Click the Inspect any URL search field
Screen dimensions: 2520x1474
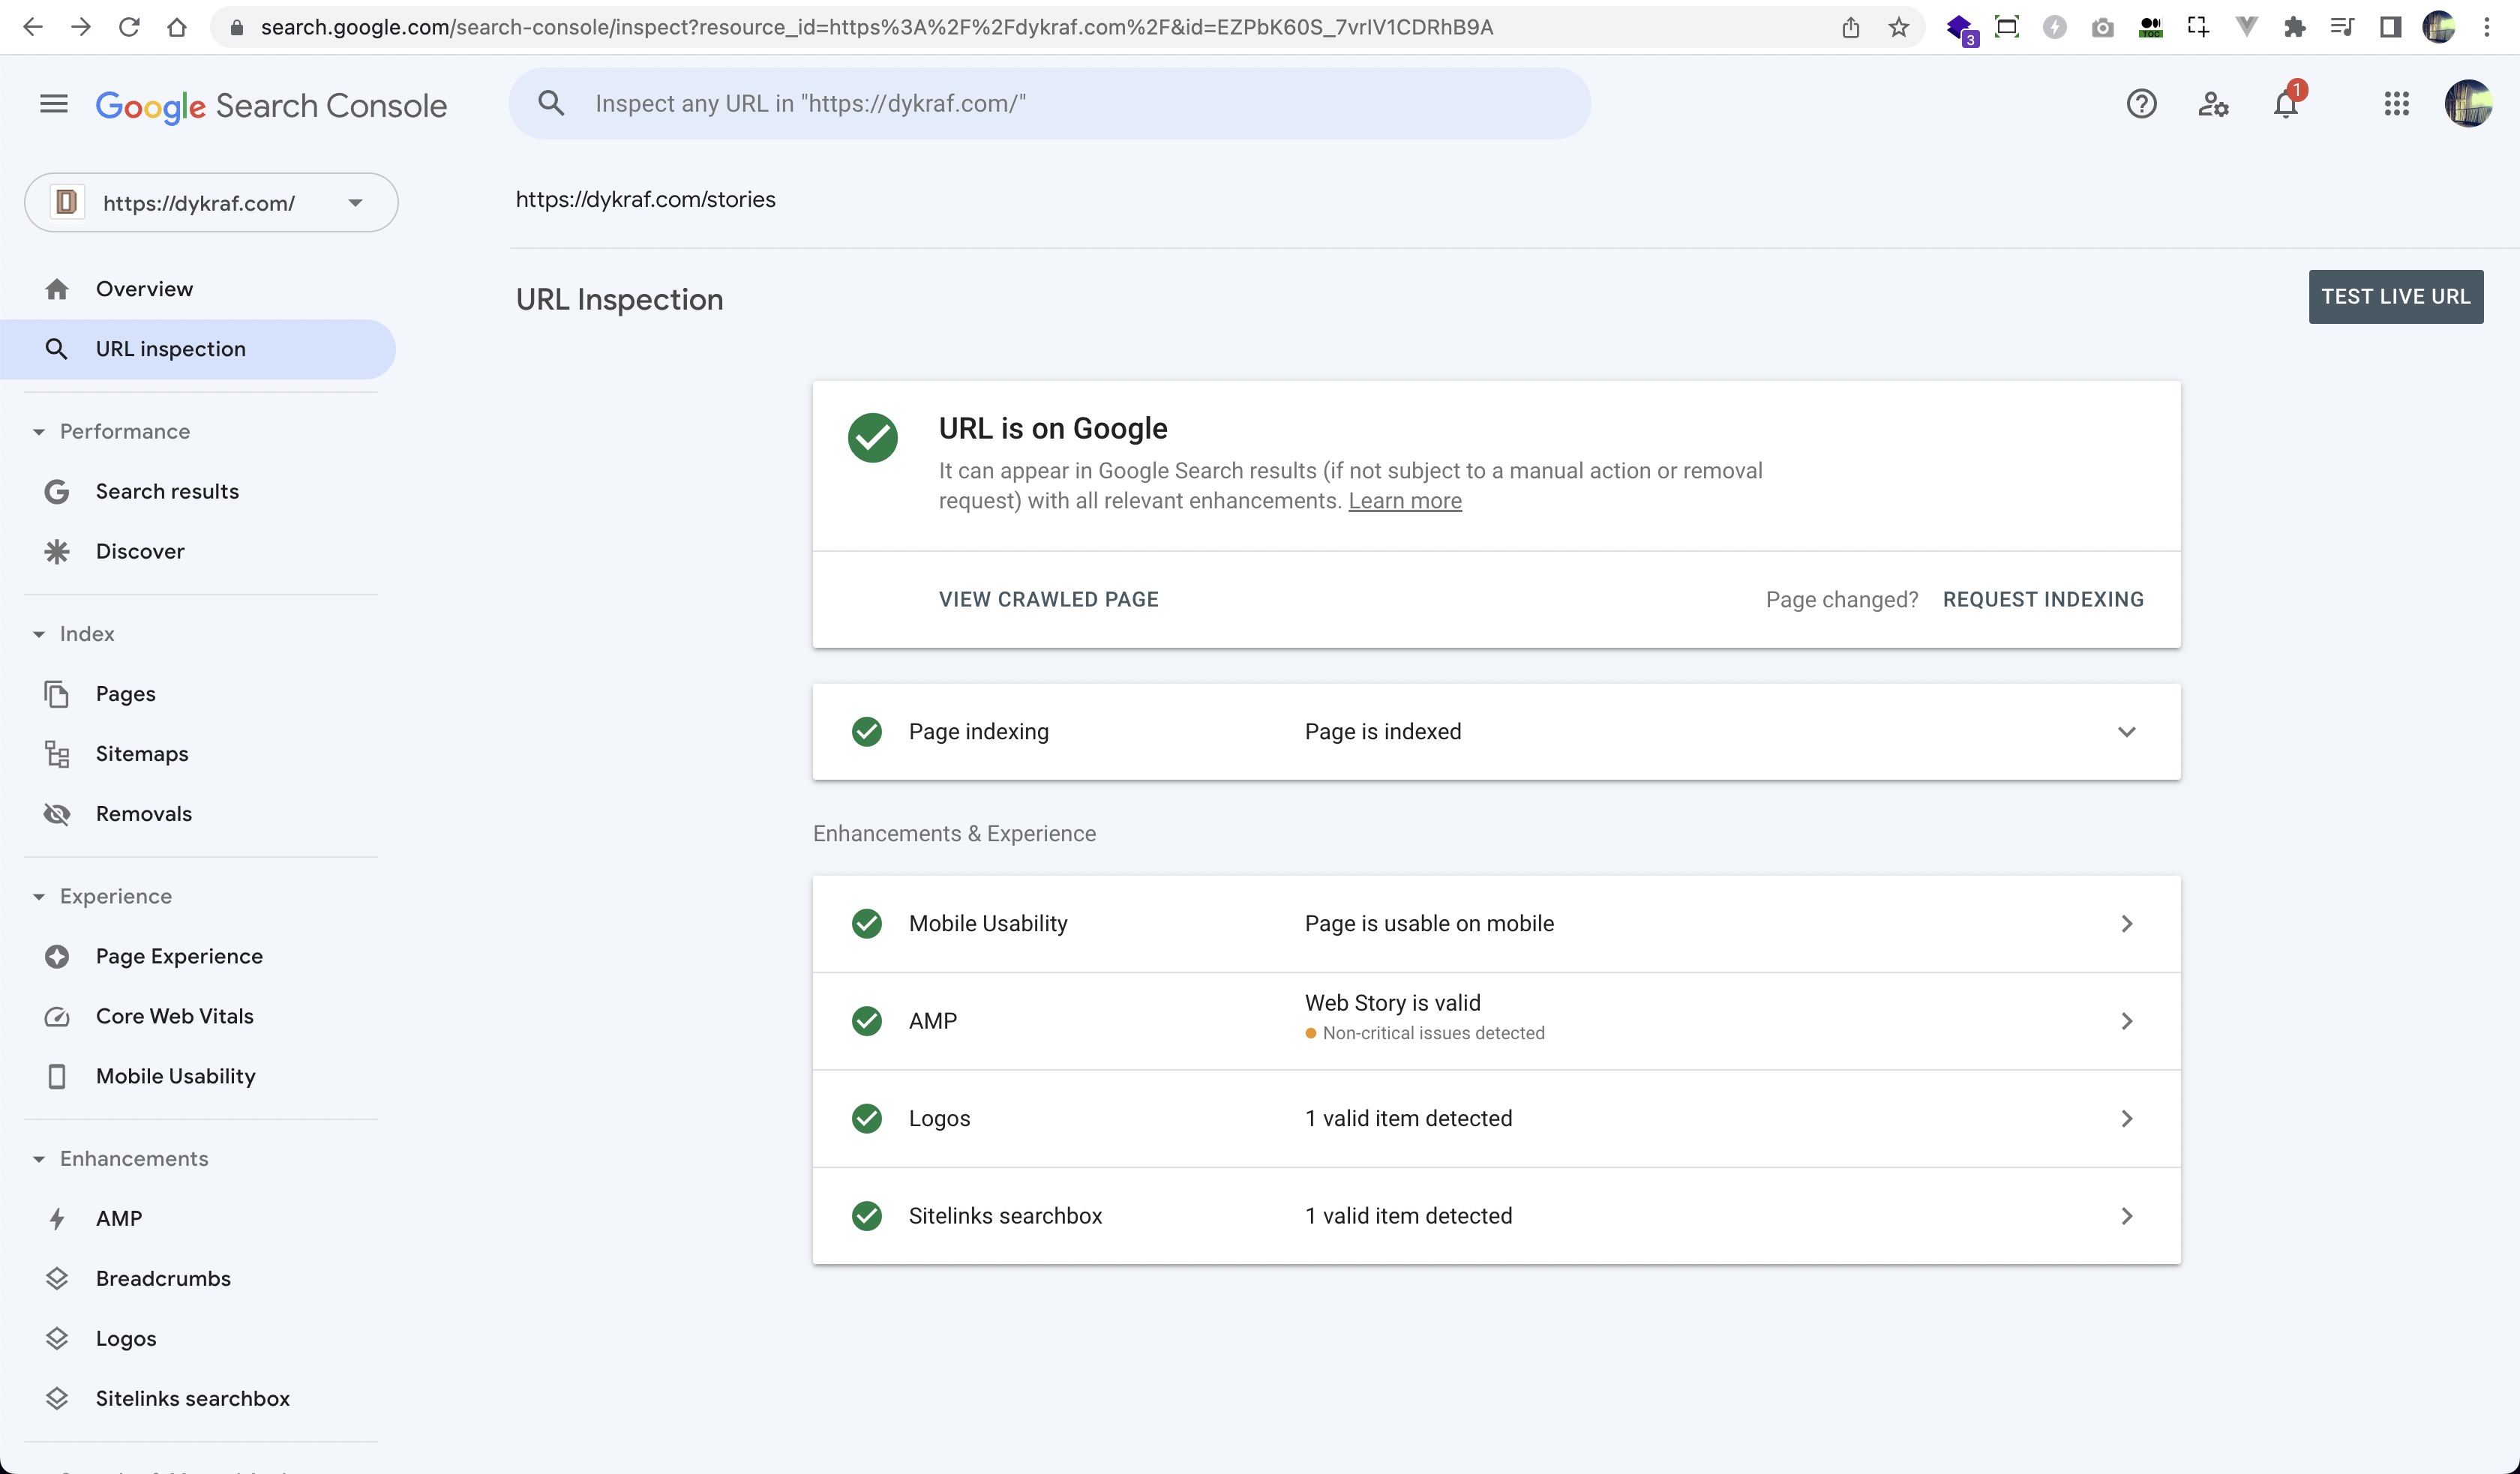[x=1049, y=103]
